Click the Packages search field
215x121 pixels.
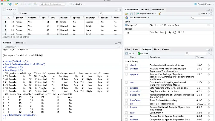point(196,53)
